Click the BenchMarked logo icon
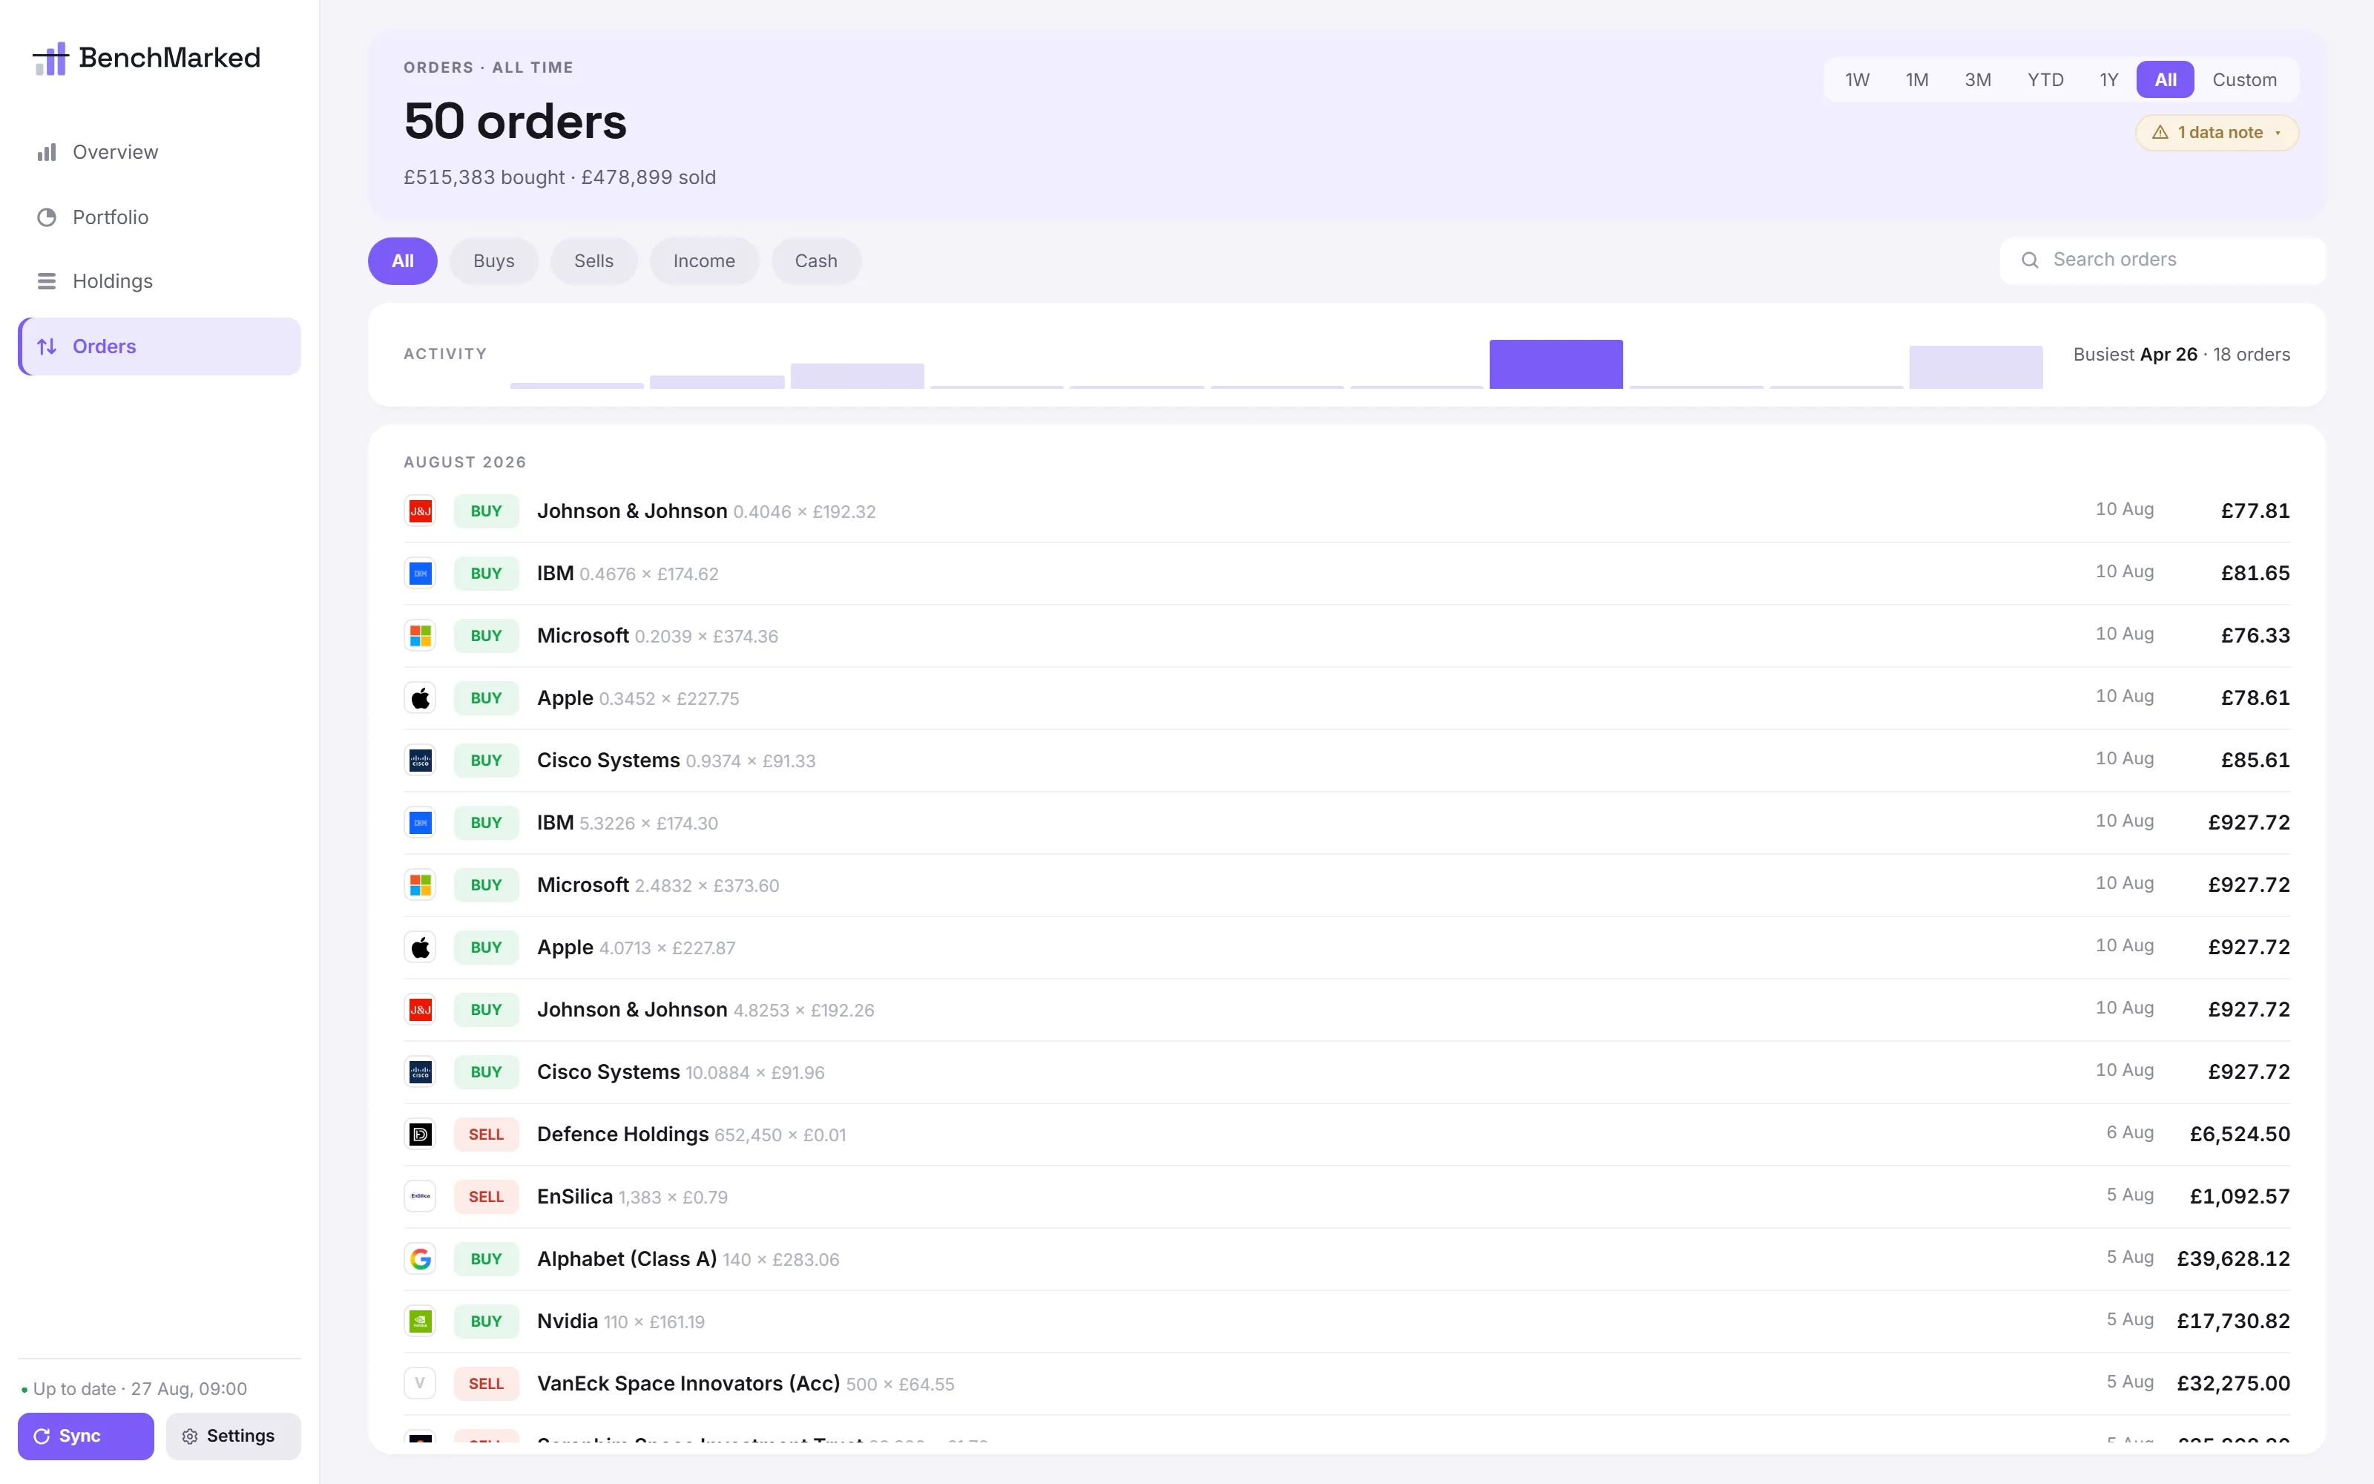 point(50,58)
